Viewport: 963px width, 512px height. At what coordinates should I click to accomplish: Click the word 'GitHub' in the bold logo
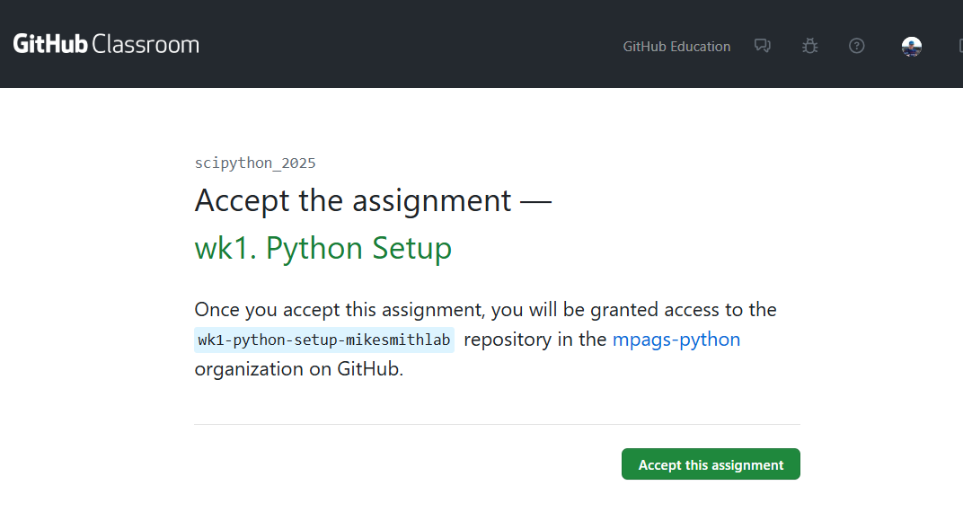point(50,44)
